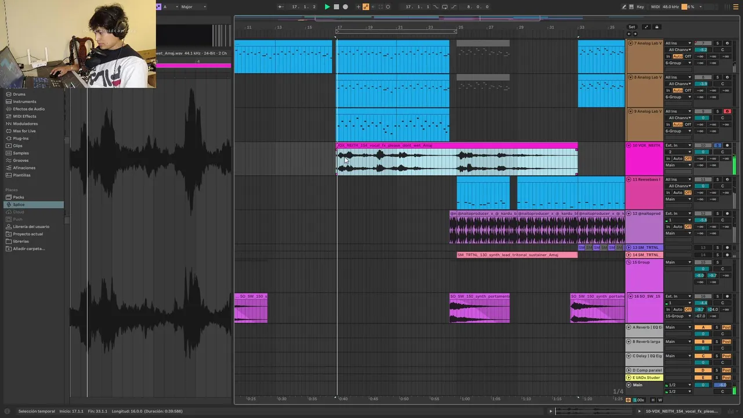
Task: Disarm record on track 9 Analog Lab V
Action: (727, 111)
